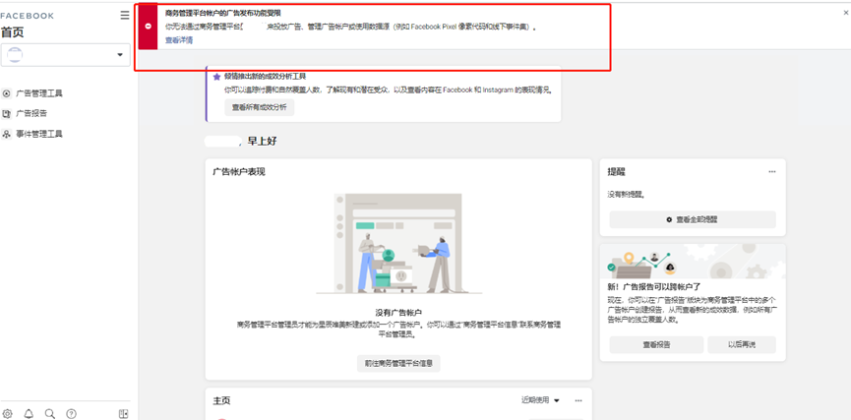
Task: Click the 没有广告帐户 caption
Action: coord(398,313)
